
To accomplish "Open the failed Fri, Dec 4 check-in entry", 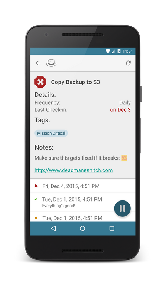I will pos(83,186).
